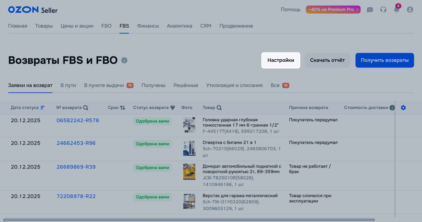Open notifications bell with 4 alerts
The height and width of the screenshot is (222, 422).
click(x=396, y=9)
